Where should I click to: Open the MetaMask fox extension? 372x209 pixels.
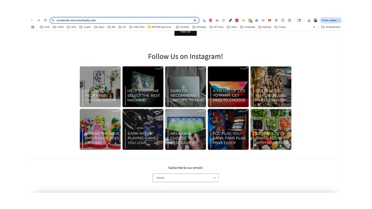(x=270, y=20)
